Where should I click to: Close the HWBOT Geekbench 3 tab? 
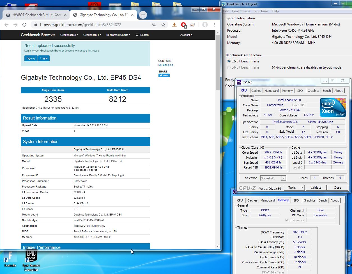point(66,15)
